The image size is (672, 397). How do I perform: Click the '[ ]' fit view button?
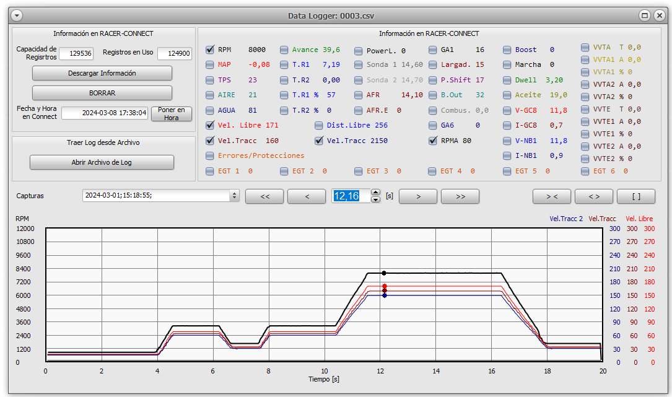(635, 196)
